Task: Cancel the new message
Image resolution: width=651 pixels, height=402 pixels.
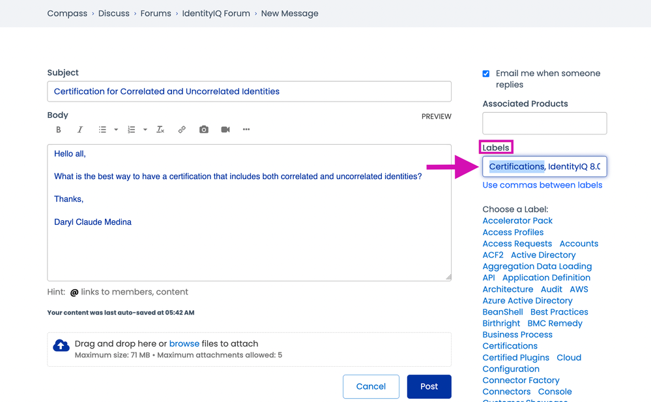Action: (371, 386)
